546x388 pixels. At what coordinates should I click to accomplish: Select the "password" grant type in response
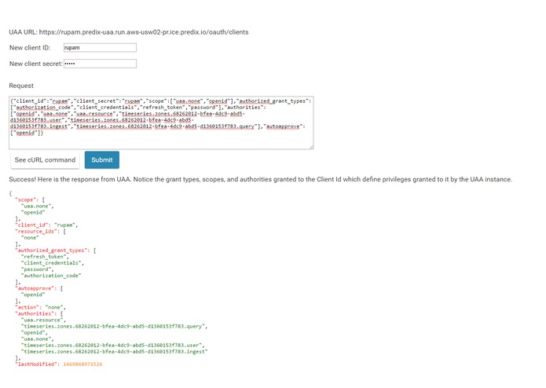36,269
